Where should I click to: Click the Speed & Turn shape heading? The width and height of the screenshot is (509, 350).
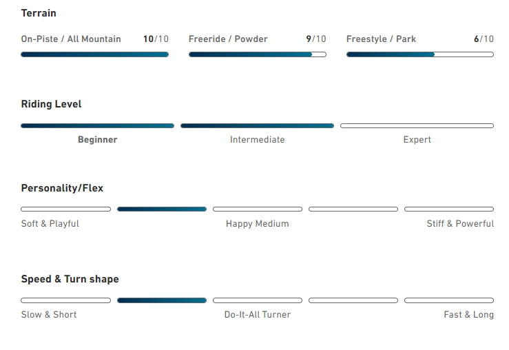point(70,279)
